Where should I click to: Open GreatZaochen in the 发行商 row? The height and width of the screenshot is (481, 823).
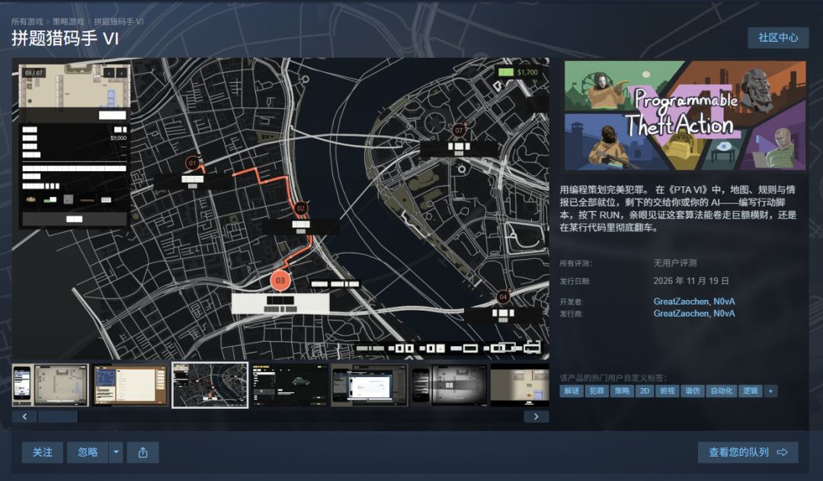[x=681, y=314]
